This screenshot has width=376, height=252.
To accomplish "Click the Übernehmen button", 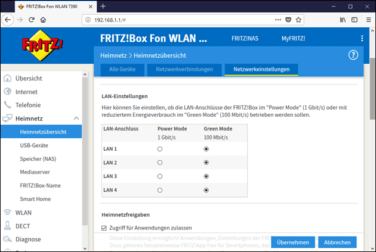I will click(x=293, y=242).
